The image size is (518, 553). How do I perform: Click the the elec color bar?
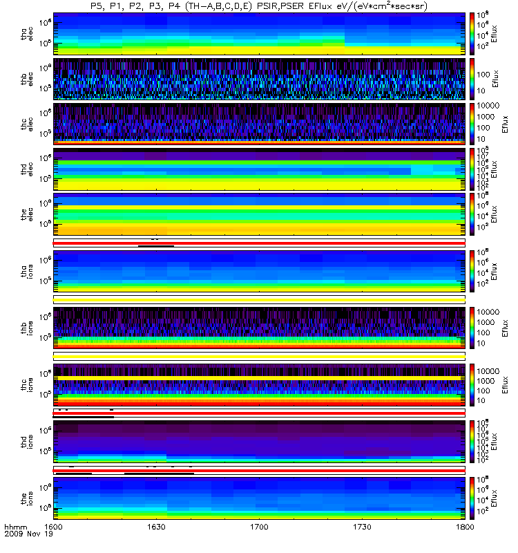click(472, 214)
